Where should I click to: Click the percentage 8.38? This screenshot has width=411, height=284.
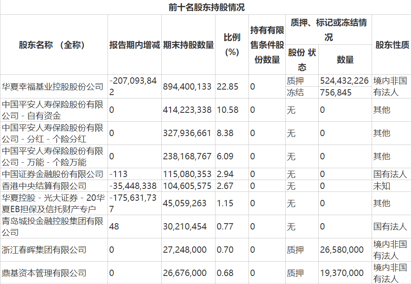click(225, 133)
